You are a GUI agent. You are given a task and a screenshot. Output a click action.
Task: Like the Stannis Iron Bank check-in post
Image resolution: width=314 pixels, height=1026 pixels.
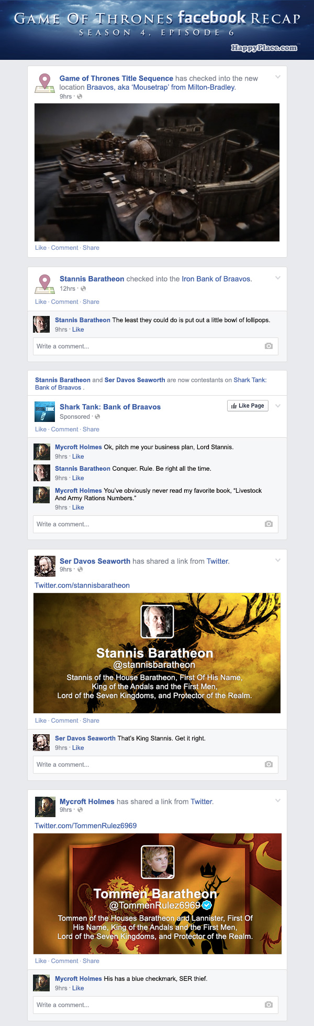click(x=41, y=302)
